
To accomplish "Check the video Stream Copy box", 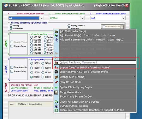I will click(x=12, y=46).
